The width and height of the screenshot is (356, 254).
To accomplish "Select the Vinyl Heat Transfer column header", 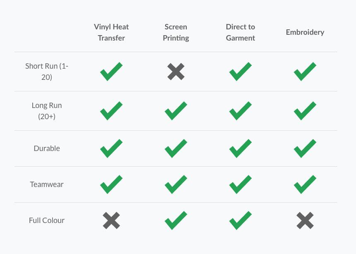I will point(111,32).
